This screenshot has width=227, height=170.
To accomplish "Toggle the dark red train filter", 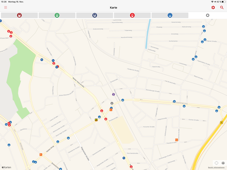I will [x=19, y=15].
